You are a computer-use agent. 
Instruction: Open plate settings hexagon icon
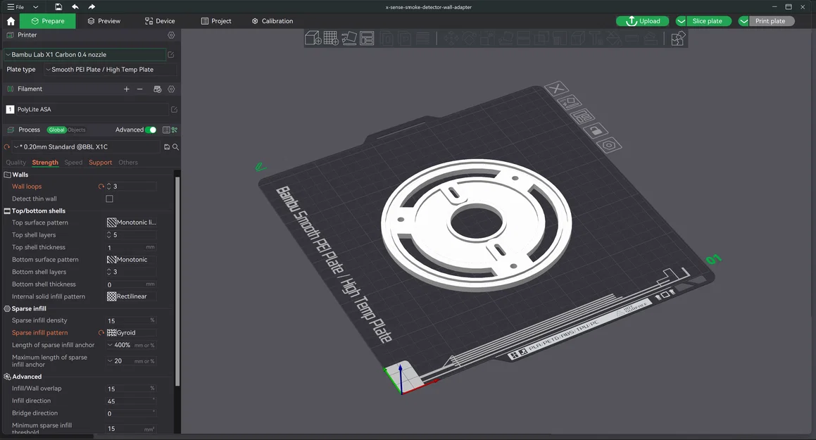pyautogui.click(x=609, y=145)
